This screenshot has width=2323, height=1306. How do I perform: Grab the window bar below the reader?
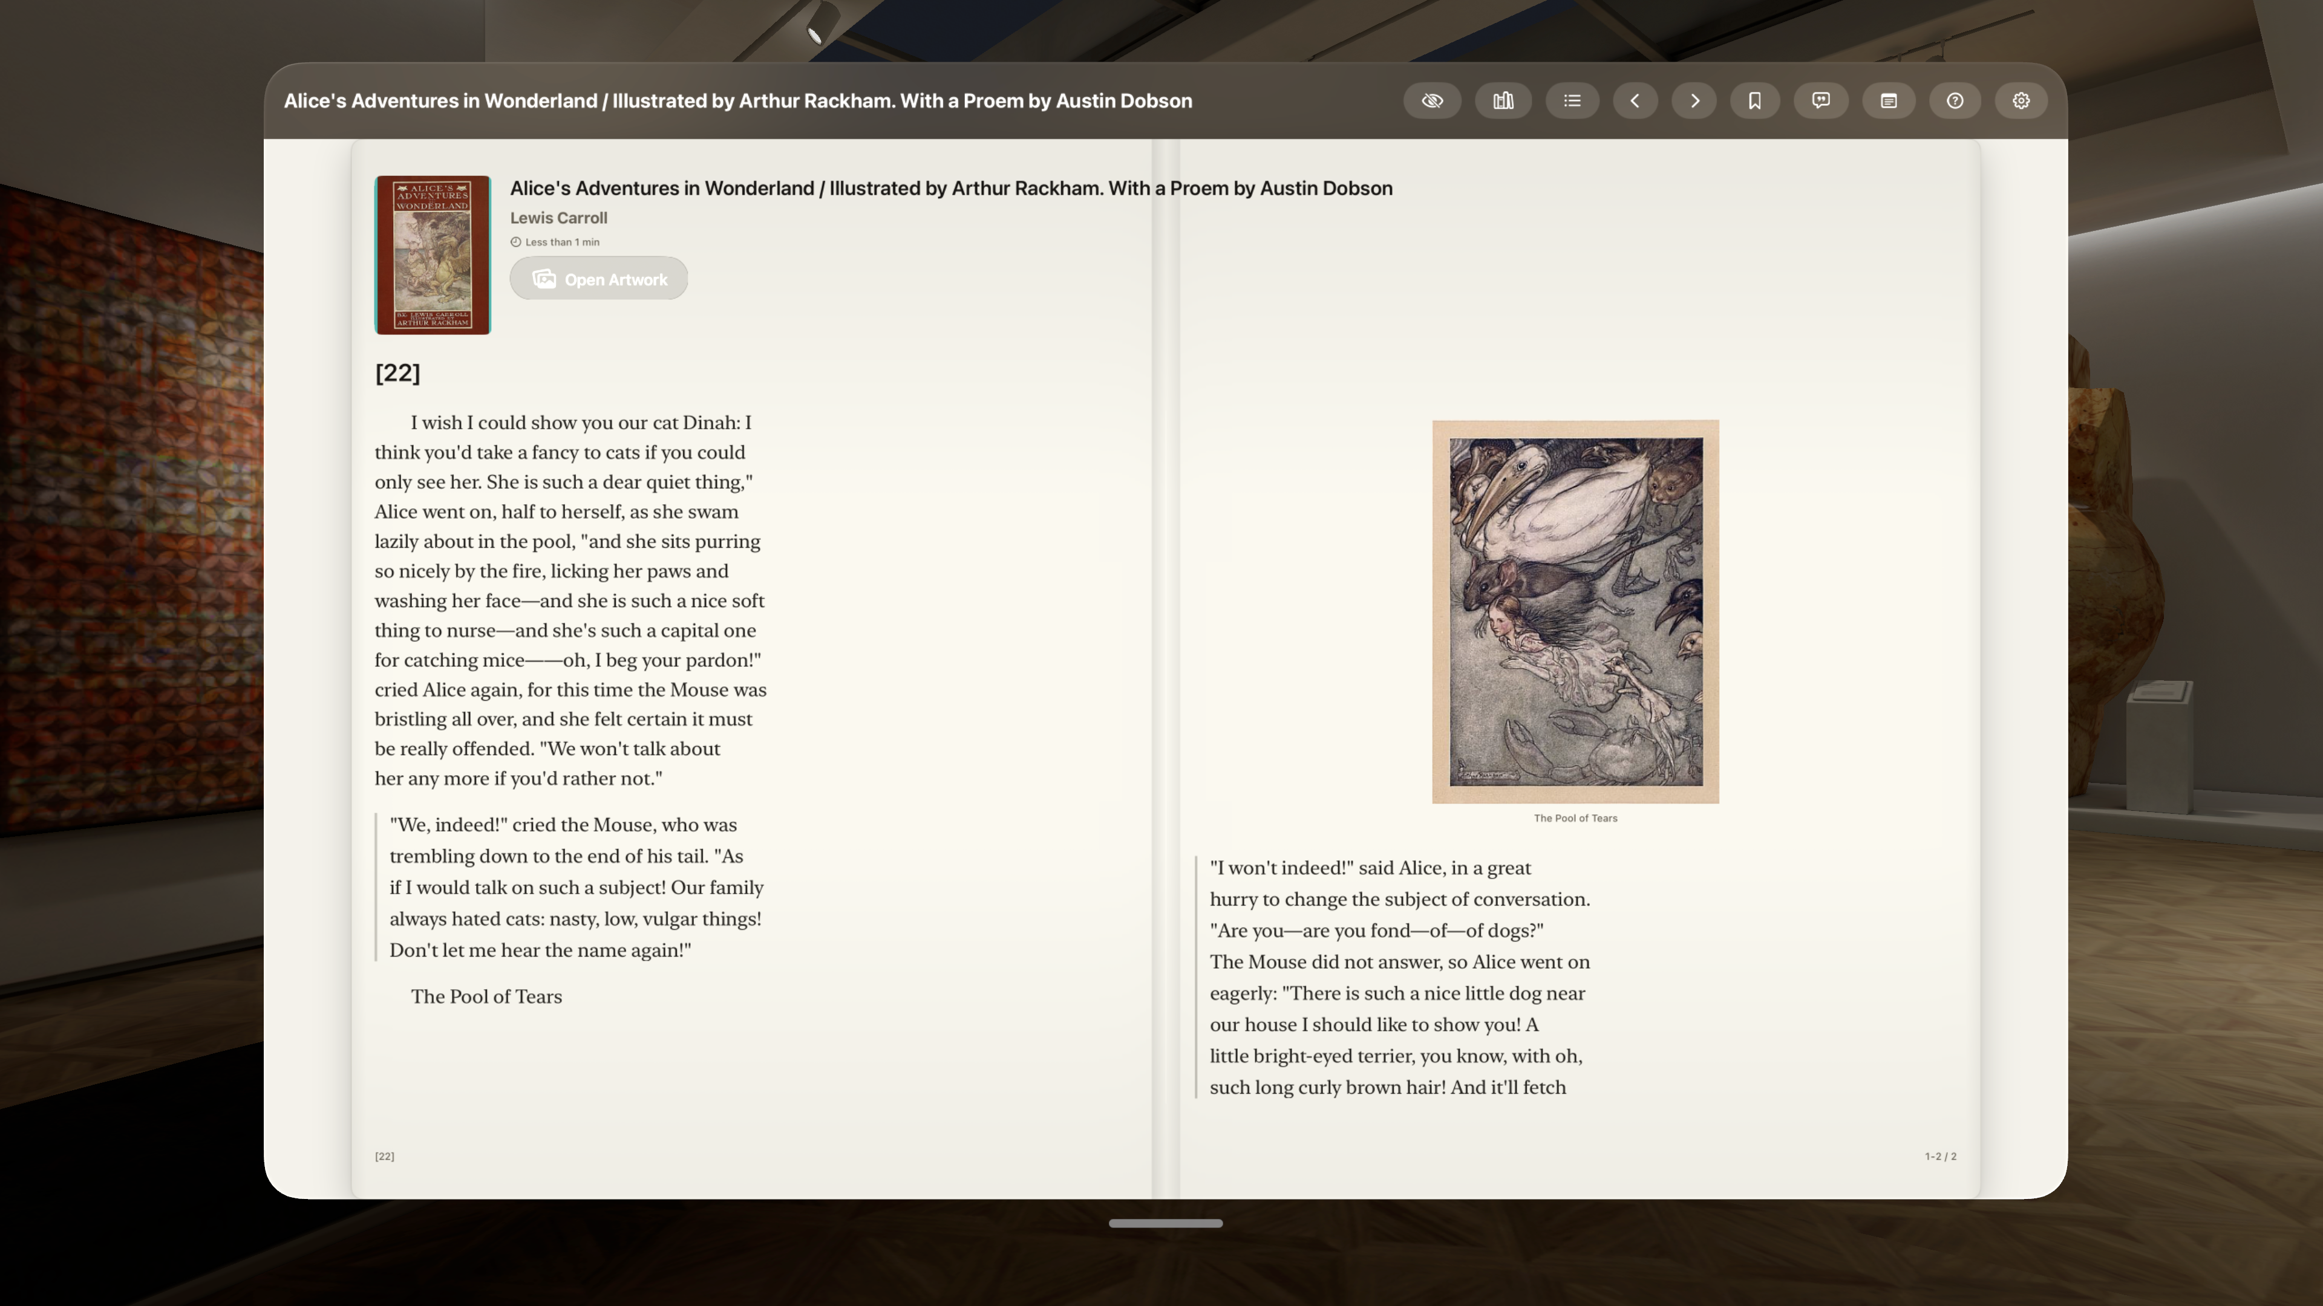click(x=1165, y=1223)
